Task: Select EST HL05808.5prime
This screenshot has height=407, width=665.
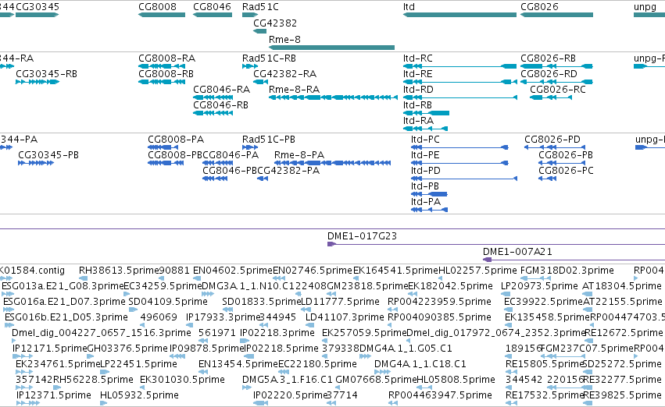Action: point(456,380)
